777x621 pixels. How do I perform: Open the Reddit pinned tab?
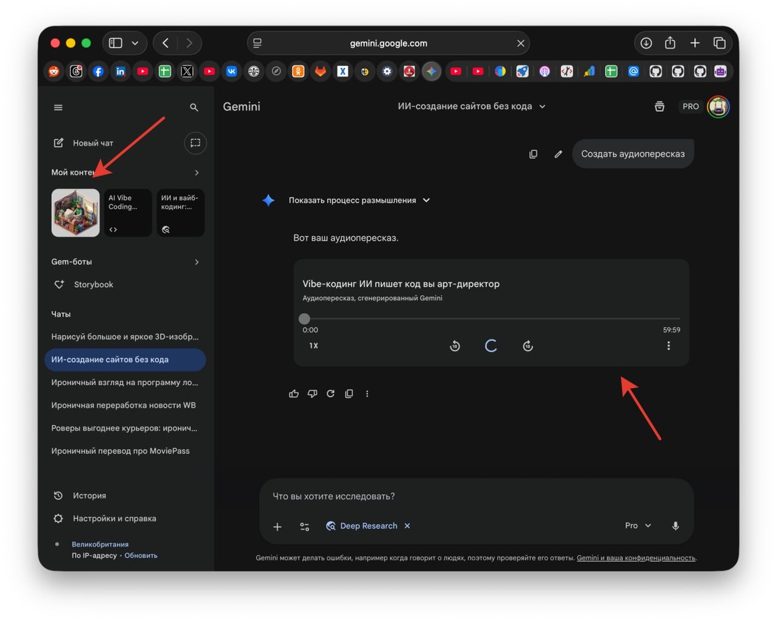(54, 72)
